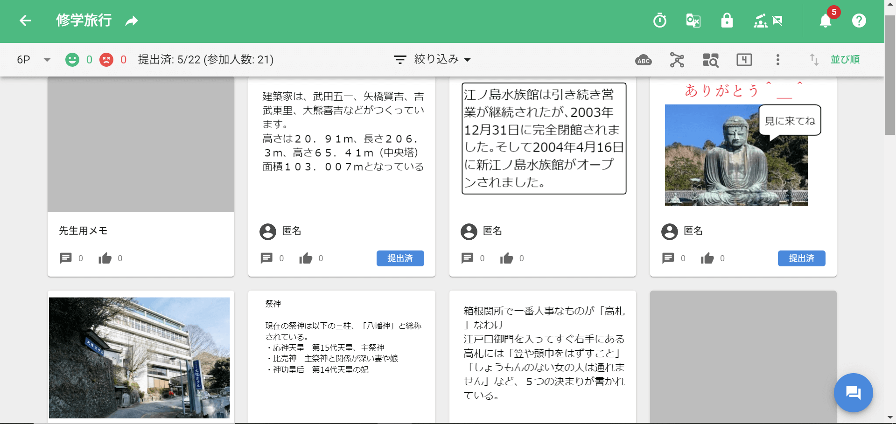This screenshot has height=424, width=896.
Task: Toggle the comment flag off icon
Action: click(777, 21)
